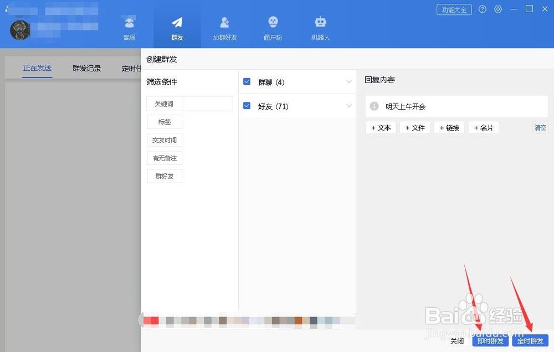This screenshot has height=352, width=554.
Task: Maximize the application window
Action: pos(529,9)
